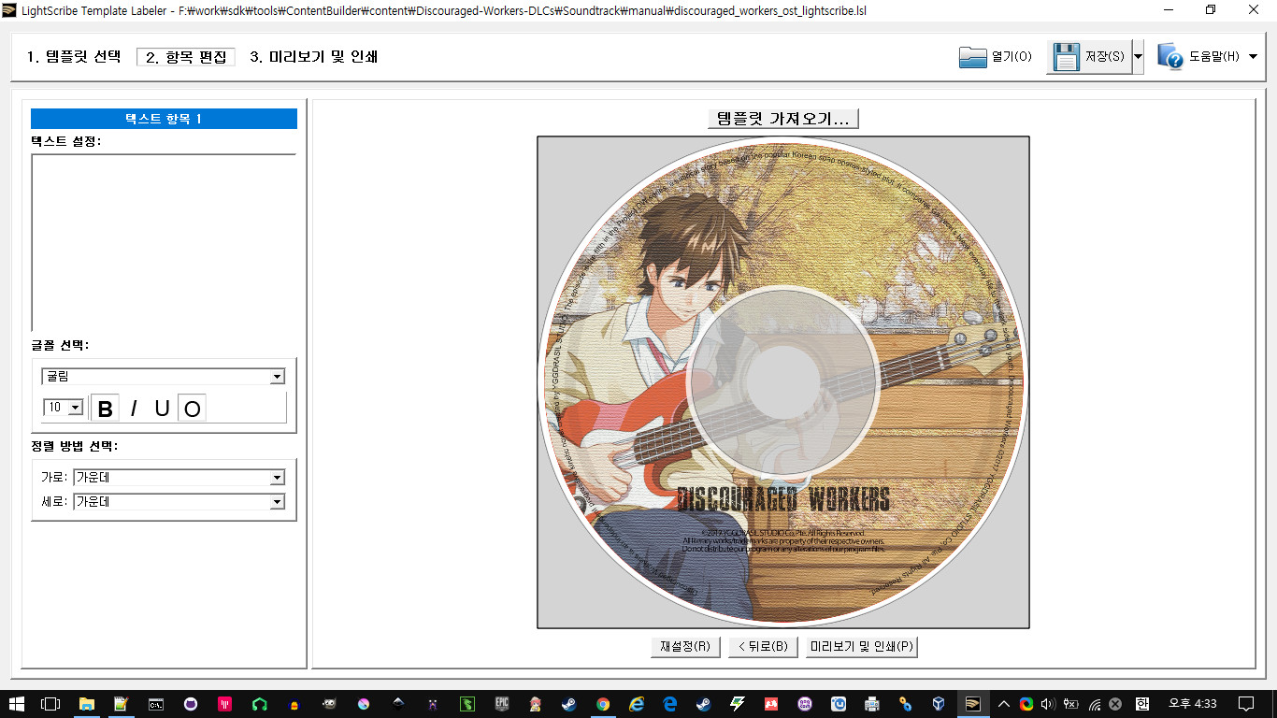Toggle Italic (I) formatting
Viewport: 1277px width, 718px height.
click(134, 409)
